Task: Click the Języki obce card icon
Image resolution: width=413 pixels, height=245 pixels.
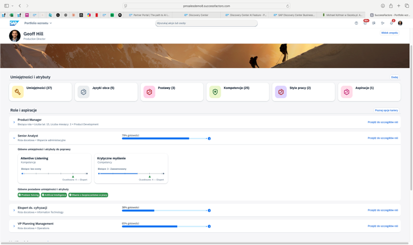Action: [x=84, y=92]
